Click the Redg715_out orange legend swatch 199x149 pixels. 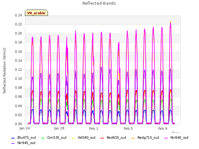point(133,138)
